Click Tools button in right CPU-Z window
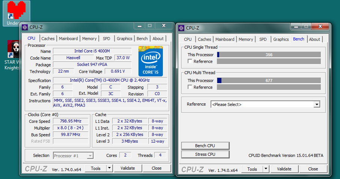The height and width of the screenshot is (179, 340). point(252,169)
